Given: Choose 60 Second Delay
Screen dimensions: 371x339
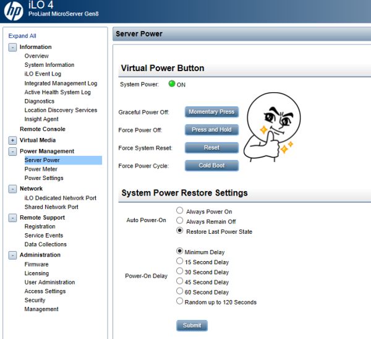Looking at the screenshot, I should pos(179,291).
